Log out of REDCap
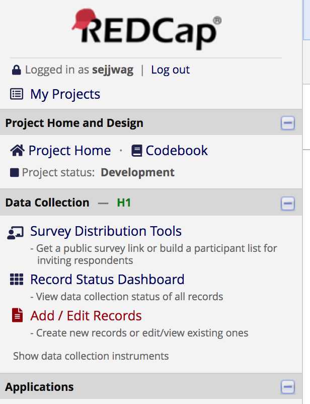 170,70
